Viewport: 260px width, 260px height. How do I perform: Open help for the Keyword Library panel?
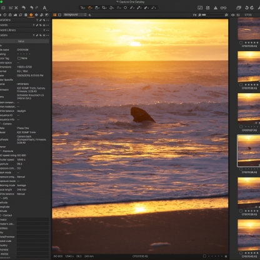(x=44, y=30)
